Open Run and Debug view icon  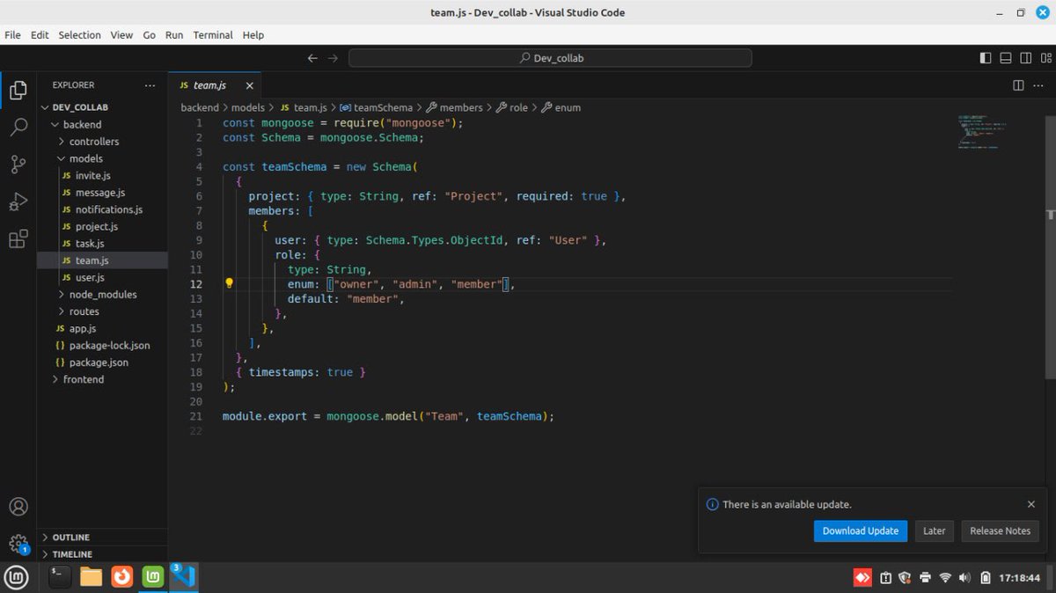tap(18, 201)
